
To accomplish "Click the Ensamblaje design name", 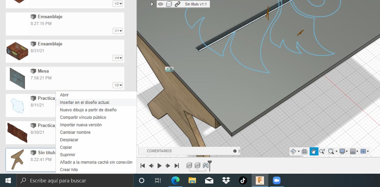I will tap(50, 44).
